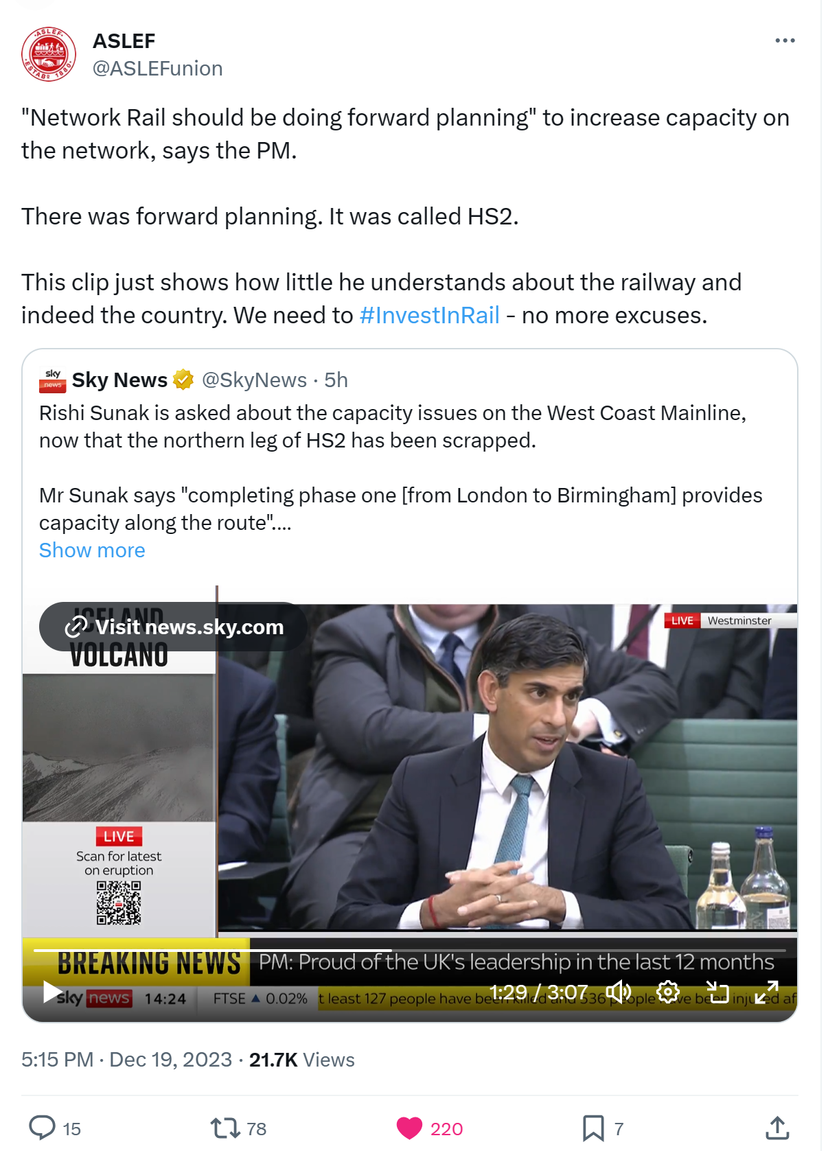Click the Sky News verified badge
The width and height of the screenshot is (828, 1151).
(183, 380)
